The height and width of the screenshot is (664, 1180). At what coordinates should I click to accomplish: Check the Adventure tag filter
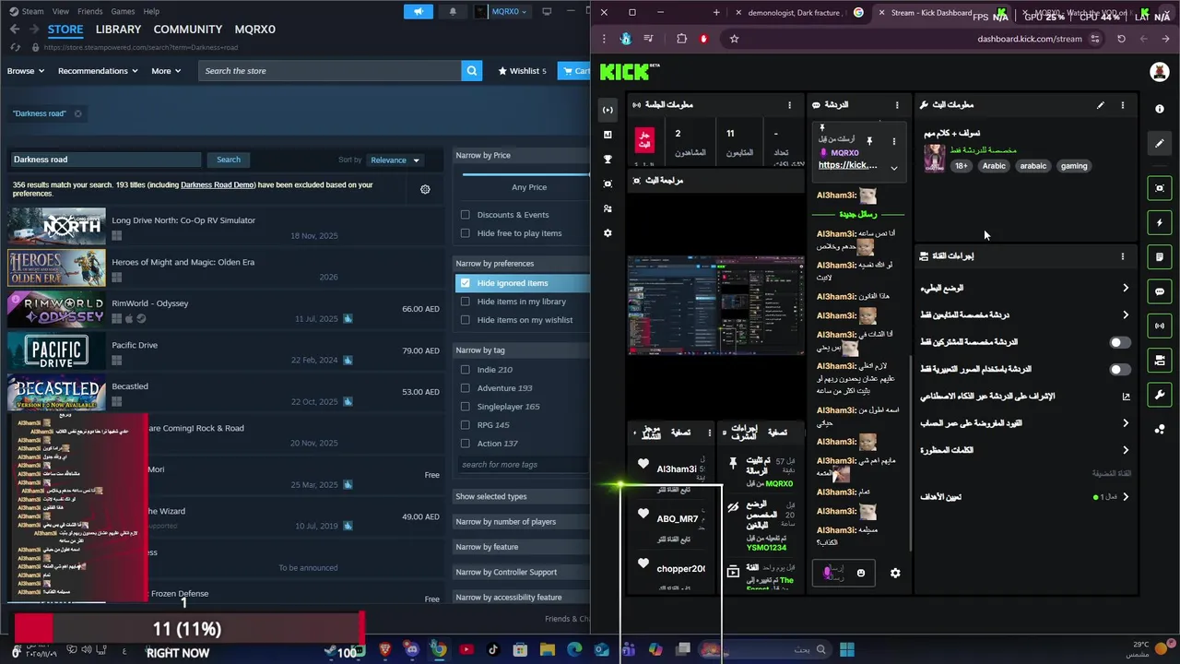[466, 388]
